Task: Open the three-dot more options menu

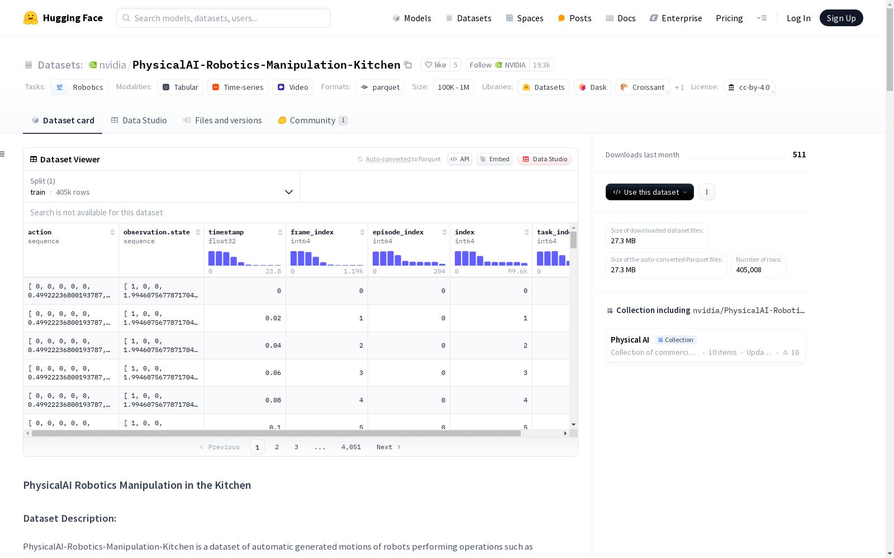Action: pos(707,192)
